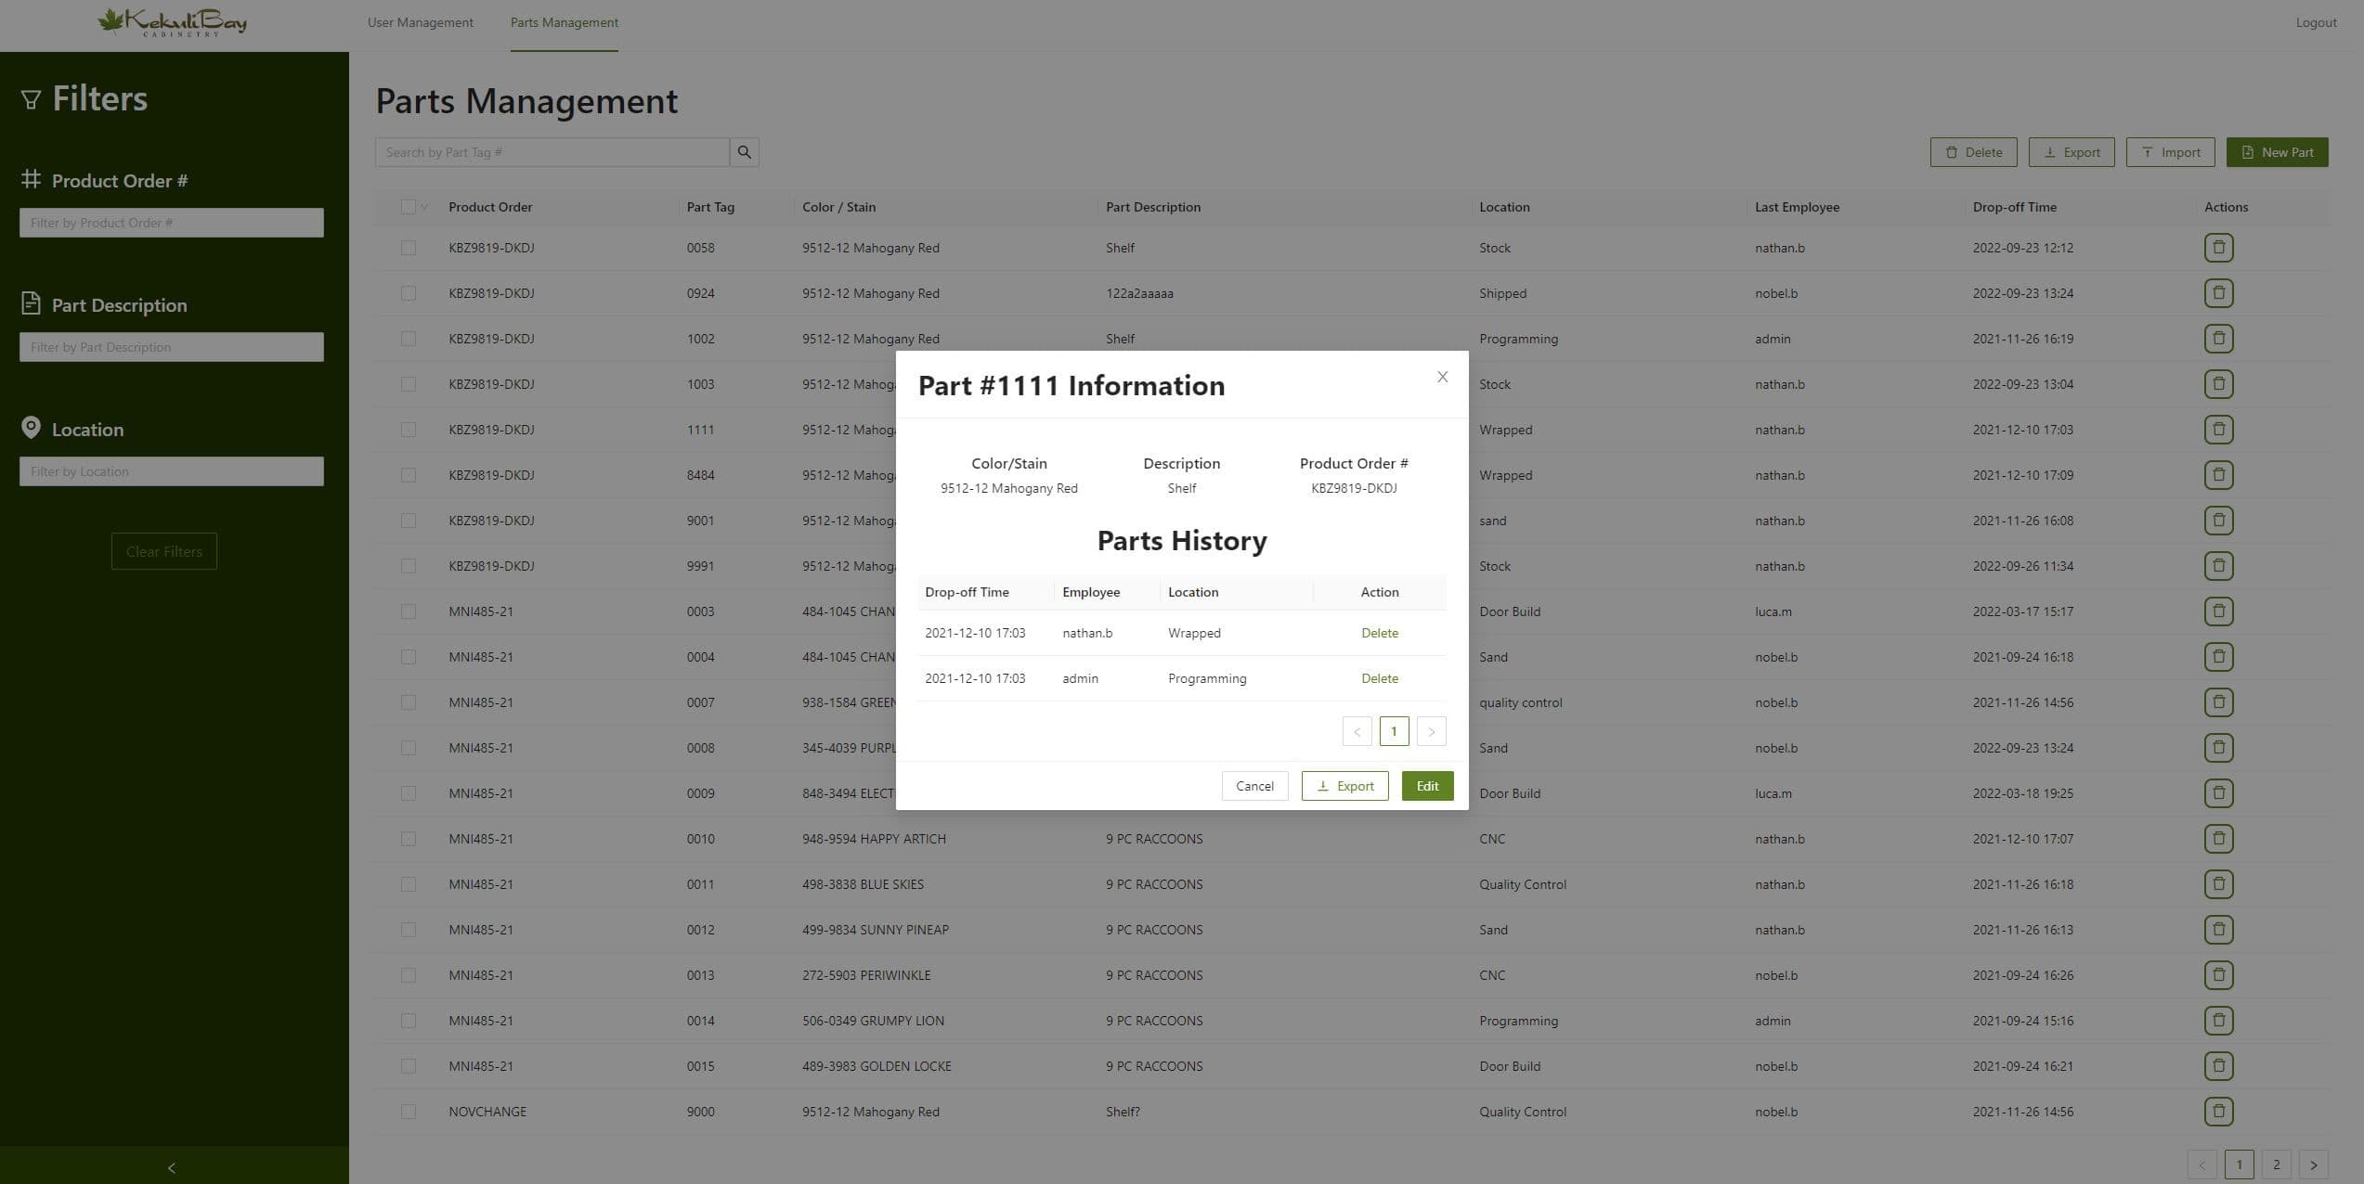
Task: Go to next page in Parts History
Action: pyautogui.click(x=1431, y=731)
